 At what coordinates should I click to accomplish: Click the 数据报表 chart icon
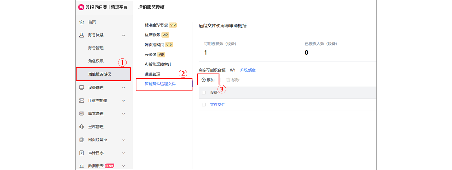[x=81, y=166]
